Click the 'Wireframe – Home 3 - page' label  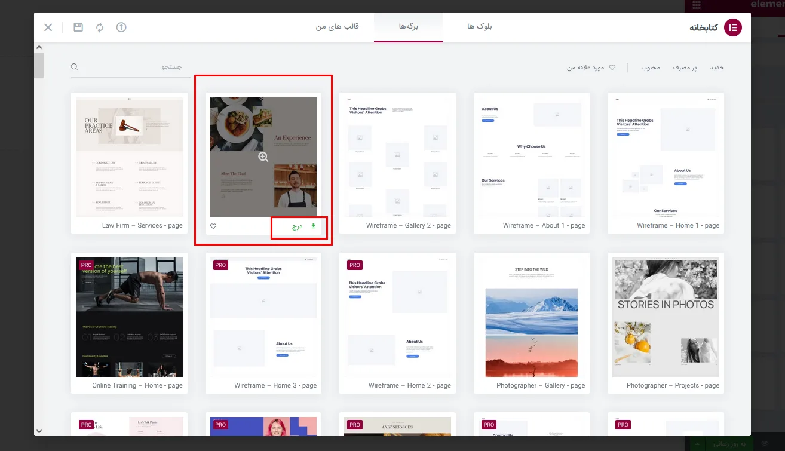275,386
